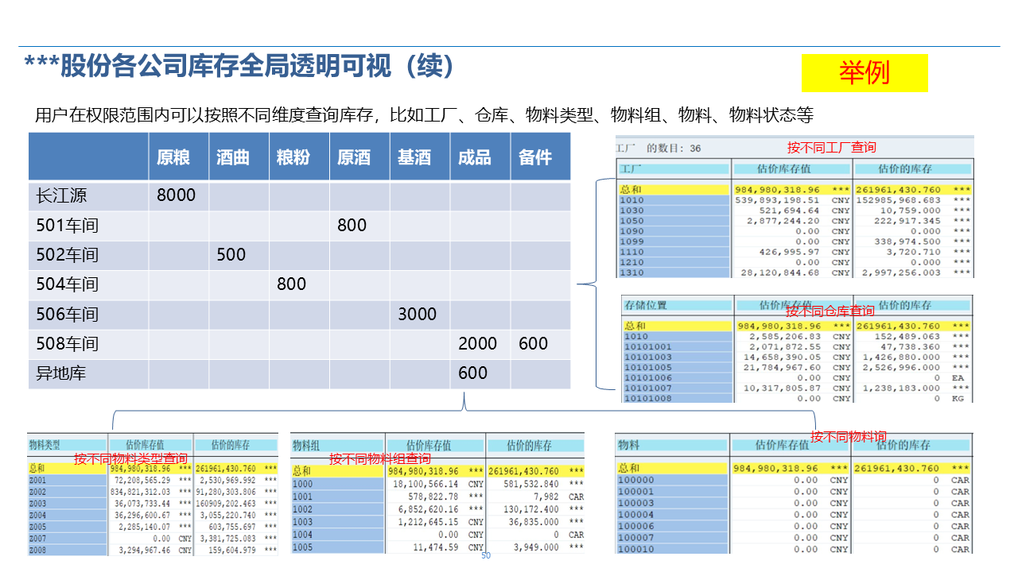This screenshot has height=572, width=1018.
Task: Select the 800 value in 504车间 row
Action: pos(292,284)
